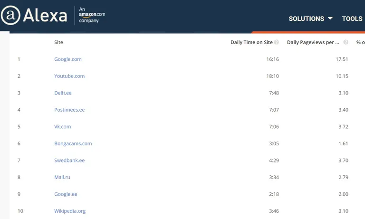Open the Google.com site link
The width and height of the screenshot is (365, 219).
pyautogui.click(x=68, y=59)
